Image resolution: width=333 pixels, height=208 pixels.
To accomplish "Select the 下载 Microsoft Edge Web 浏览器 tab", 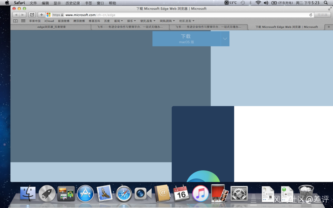I will pos(286,27).
